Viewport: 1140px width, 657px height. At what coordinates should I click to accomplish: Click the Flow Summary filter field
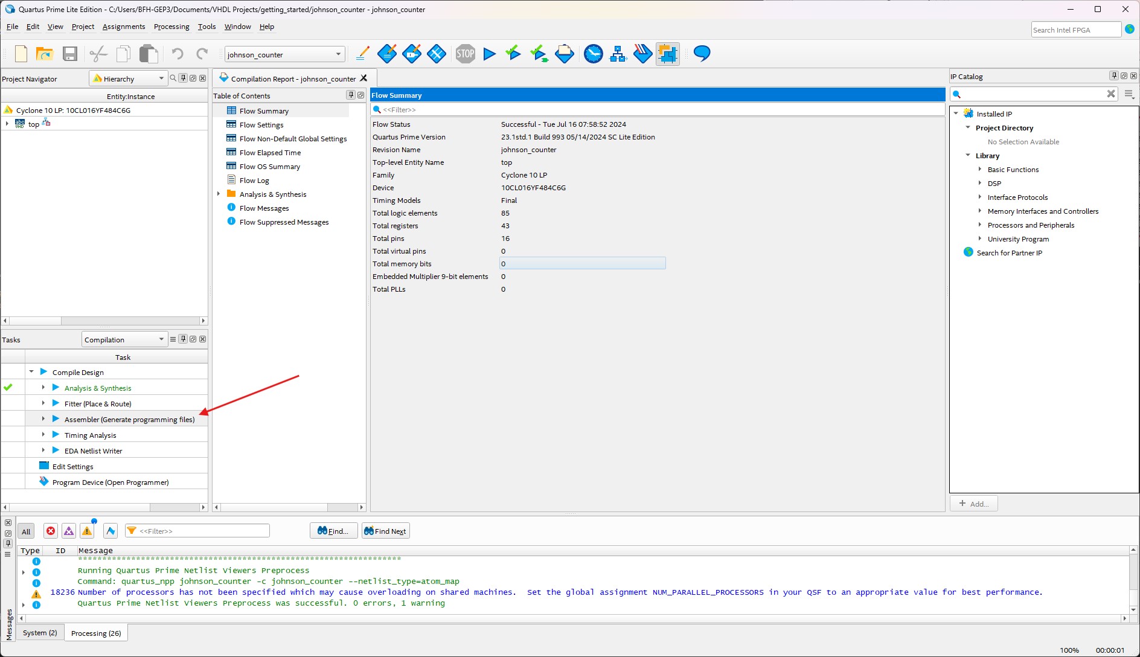(658, 109)
